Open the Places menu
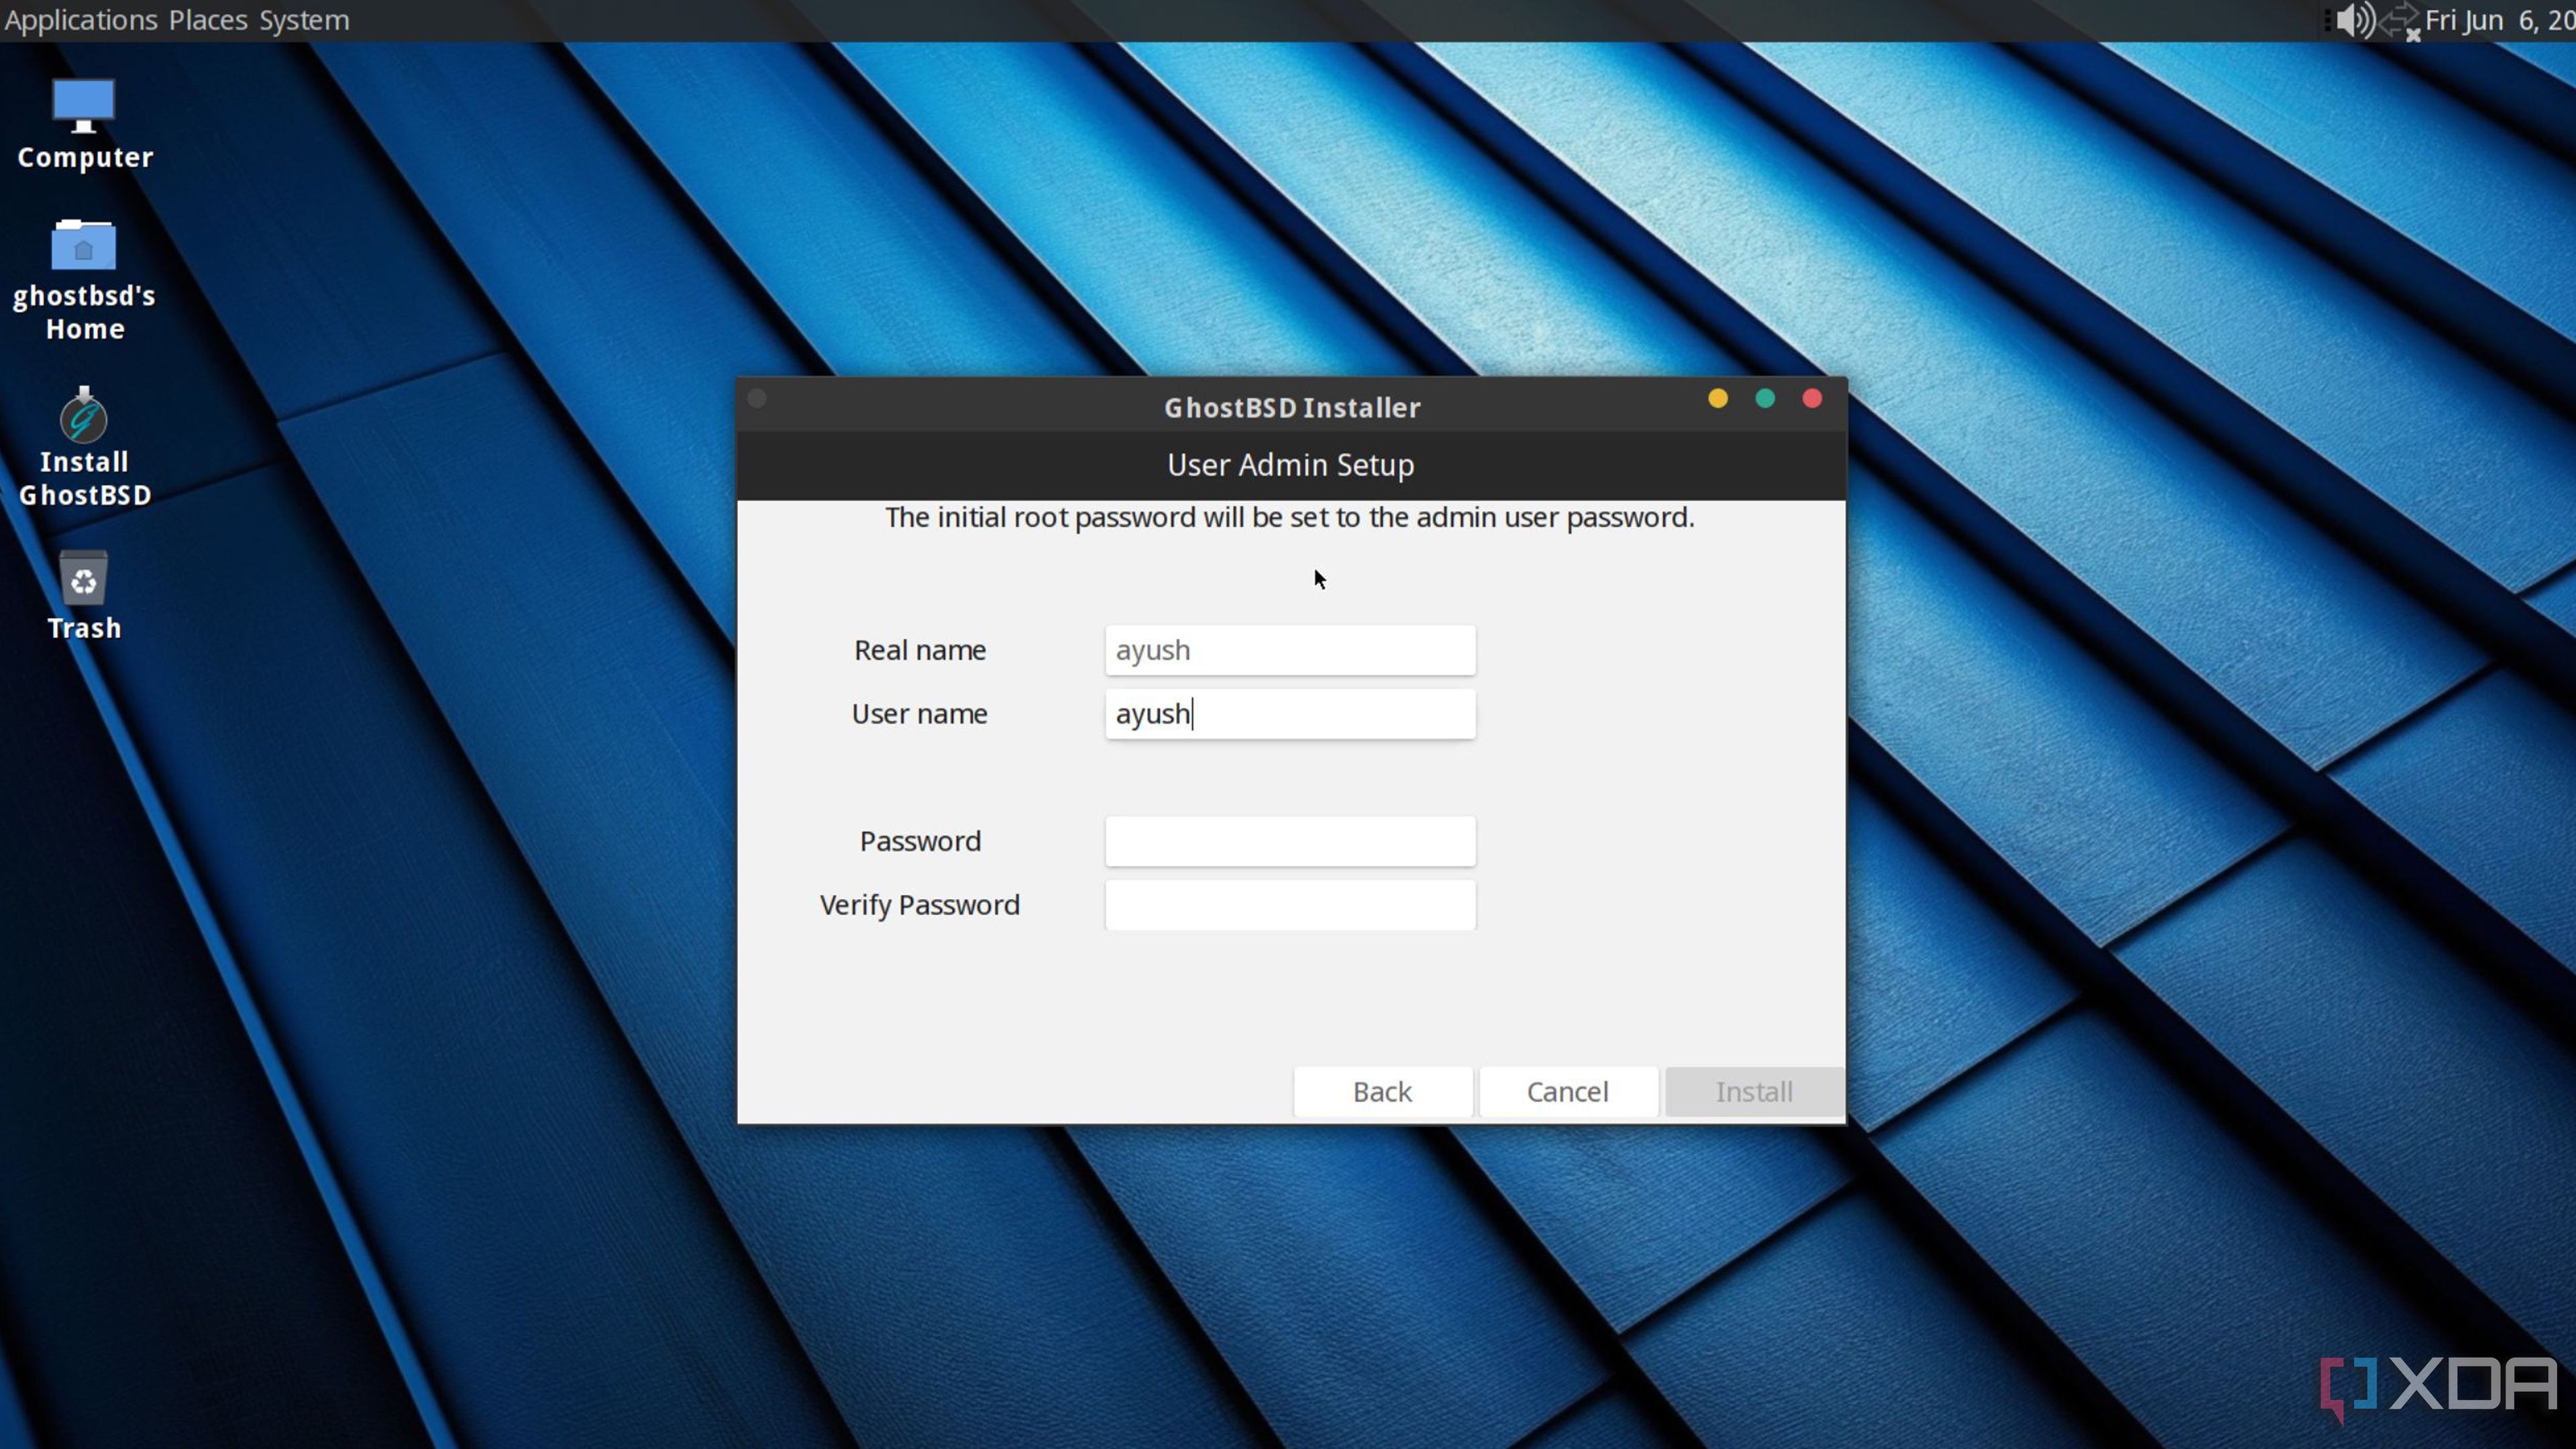Screen dimensions: 2576x1449 (208, 20)
